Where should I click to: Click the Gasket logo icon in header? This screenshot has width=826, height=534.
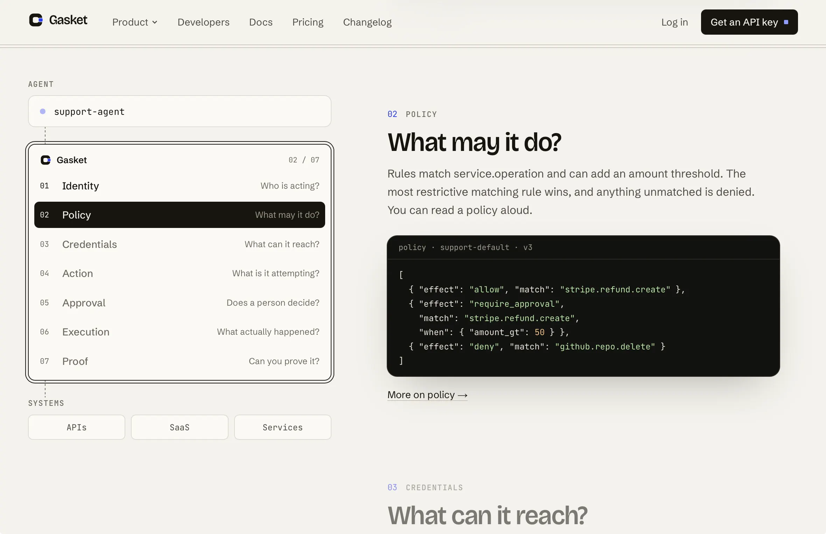coord(36,20)
